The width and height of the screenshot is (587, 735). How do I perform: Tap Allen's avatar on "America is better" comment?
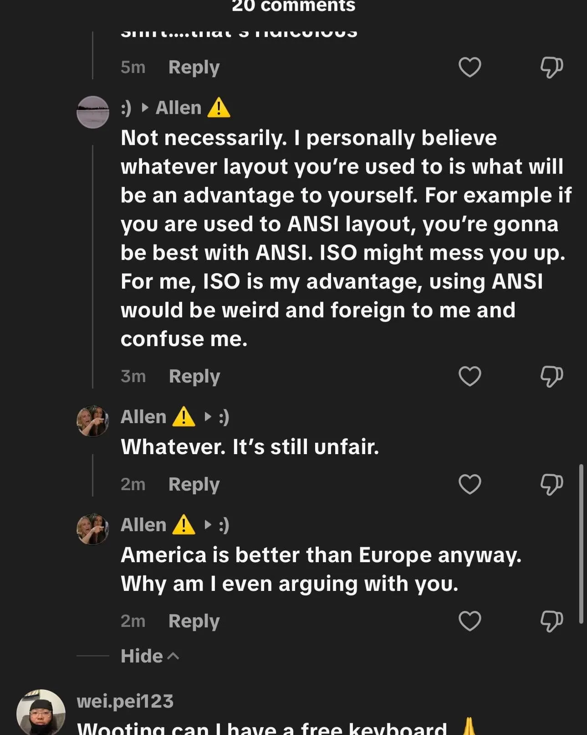point(93,529)
